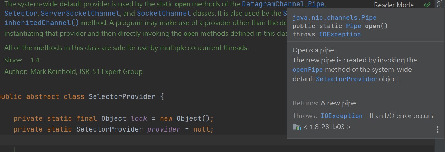Open IOException link in throws clause signature
Image resolution: width=445 pixels, height=152 pixels.
(x=340, y=34)
